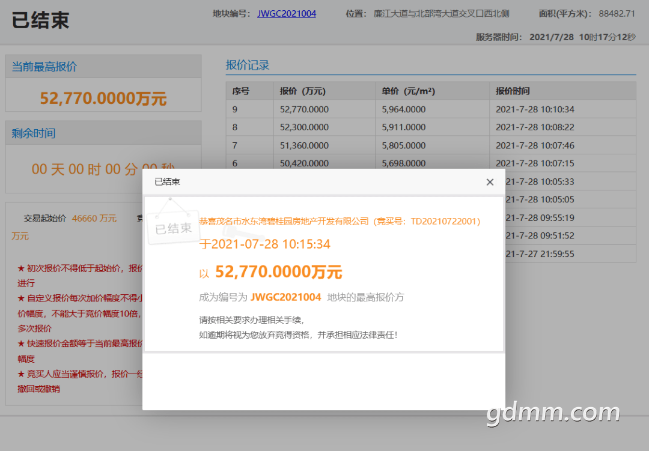
Task: Click bid time 2021-7-28 10:08:22
Action: coord(535,127)
